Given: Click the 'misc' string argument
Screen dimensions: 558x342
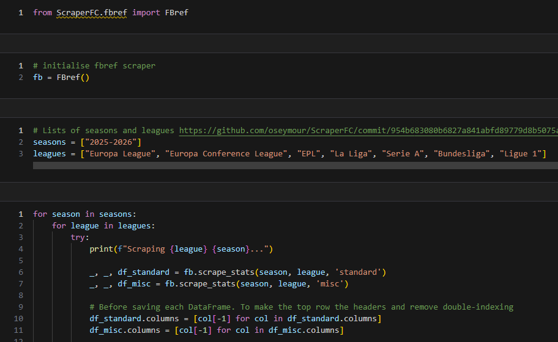Looking at the screenshot, I should tap(330, 284).
